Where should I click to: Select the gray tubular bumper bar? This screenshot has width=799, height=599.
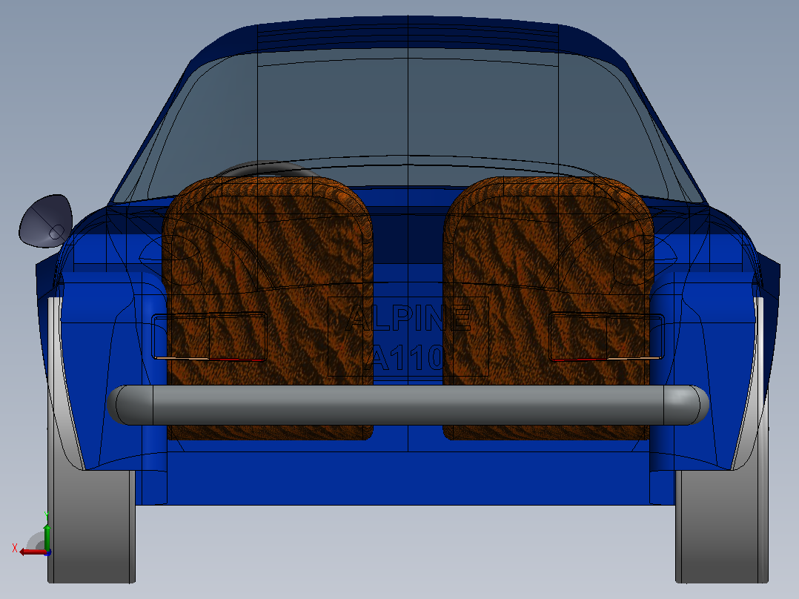click(408, 406)
